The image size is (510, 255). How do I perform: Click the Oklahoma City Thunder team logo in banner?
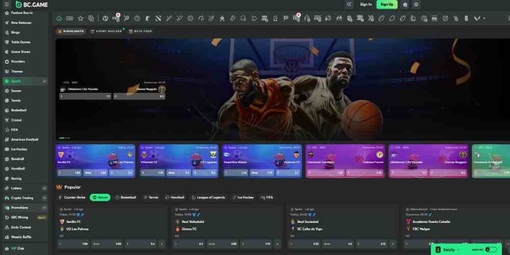(63, 89)
